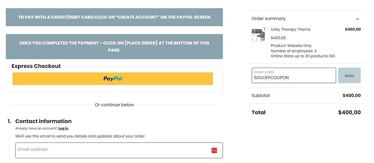Collapse the Order summary chevron
This screenshot has height=163, width=374.
coord(357,19)
